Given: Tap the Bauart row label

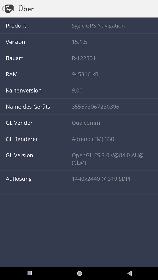Looking at the screenshot, I should pyautogui.click(x=14, y=58).
